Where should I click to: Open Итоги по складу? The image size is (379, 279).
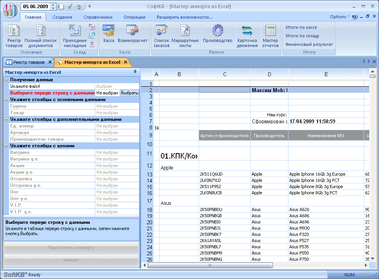tap(302, 36)
